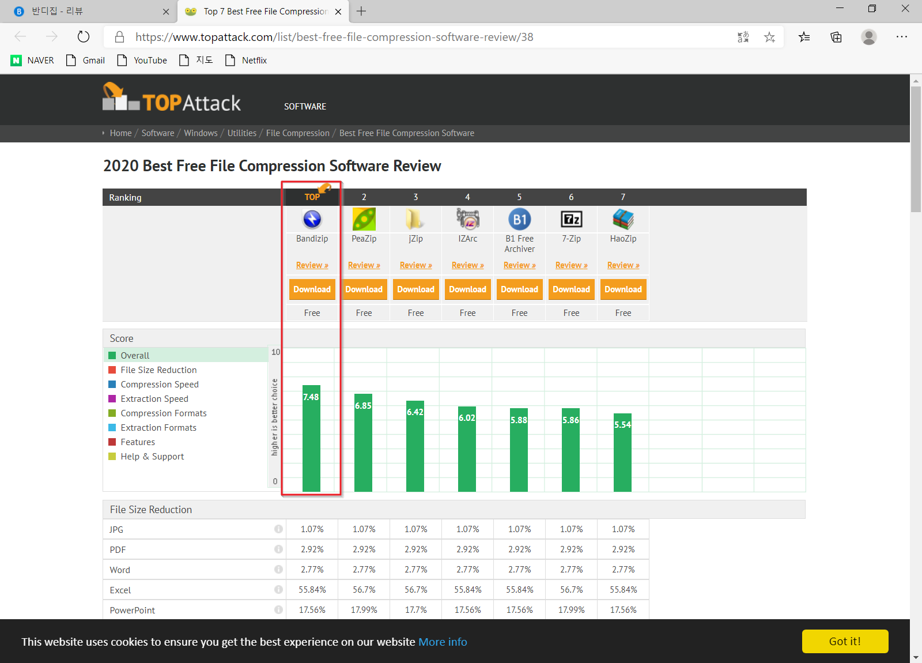Click info icon on JPG row
Image resolution: width=922 pixels, height=663 pixels.
coord(278,529)
